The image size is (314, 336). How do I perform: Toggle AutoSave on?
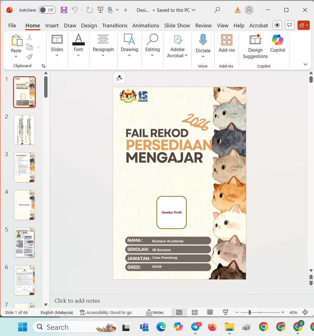[x=47, y=10]
